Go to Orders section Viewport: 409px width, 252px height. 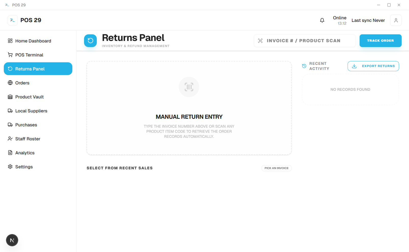tap(38, 83)
